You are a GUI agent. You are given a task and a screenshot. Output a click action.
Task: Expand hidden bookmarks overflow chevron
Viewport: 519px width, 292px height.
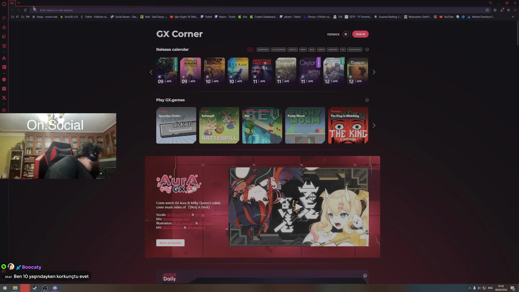(x=513, y=17)
